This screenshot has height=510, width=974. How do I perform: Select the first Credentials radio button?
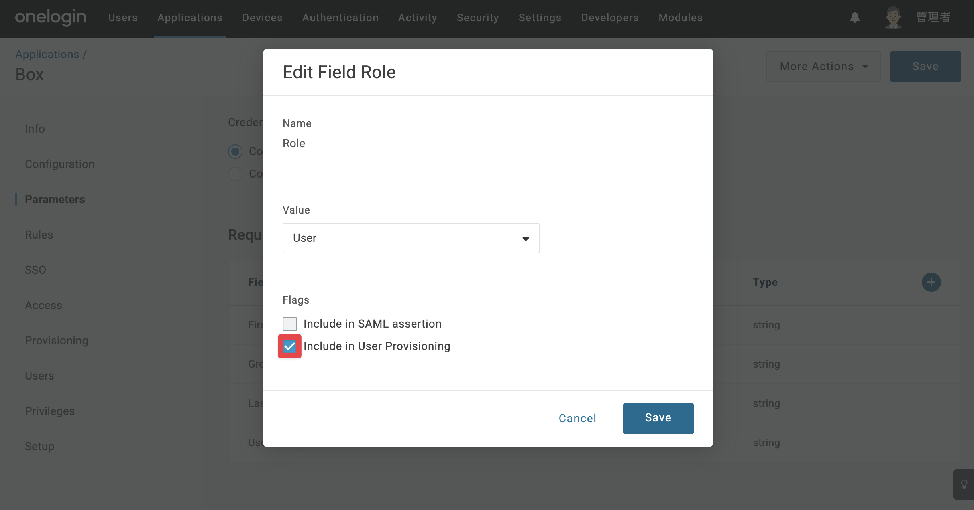pos(235,152)
